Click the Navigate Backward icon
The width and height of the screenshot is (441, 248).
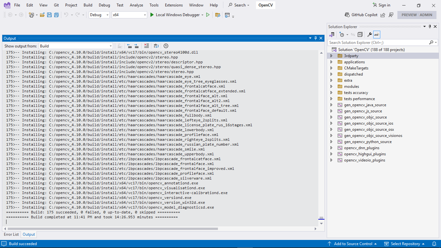pos(10,15)
